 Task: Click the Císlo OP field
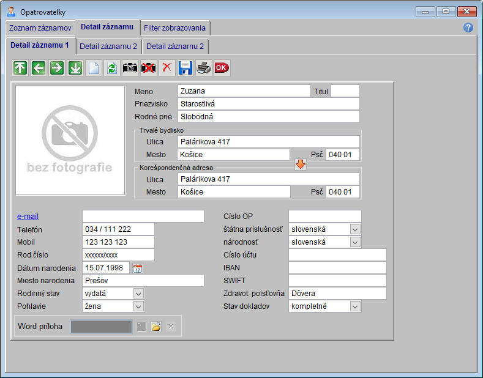(324, 217)
